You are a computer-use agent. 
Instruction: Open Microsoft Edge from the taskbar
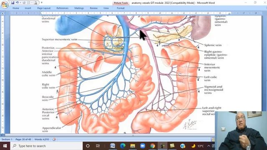click(123, 146)
